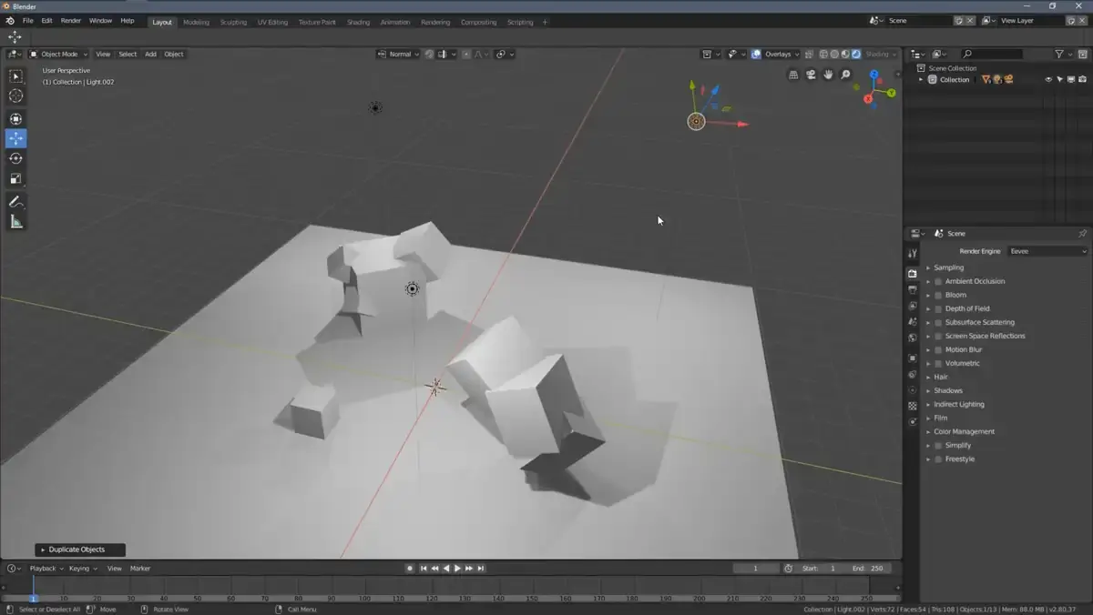Enable Simplify checkbox
This screenshot has width=1093, height=615.
coord(938,445)
